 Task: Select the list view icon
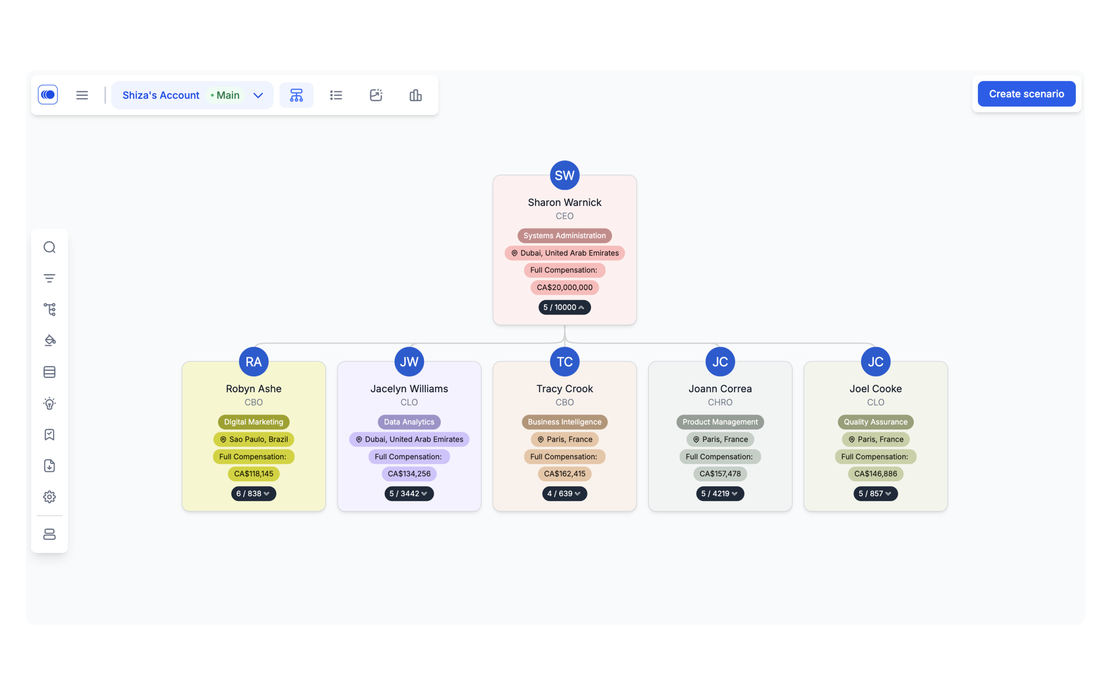(335, 95)
